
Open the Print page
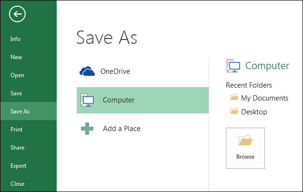(17, 130)
